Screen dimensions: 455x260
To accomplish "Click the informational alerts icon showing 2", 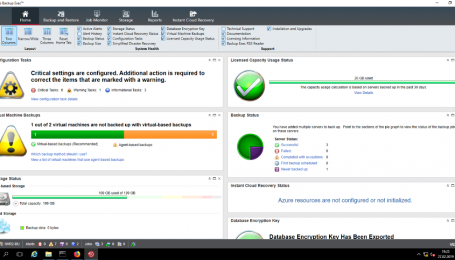I will tap(73, 244).
